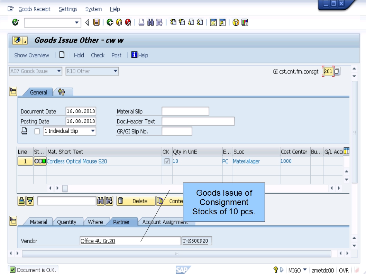Open the Settings menu

point(68,9)
